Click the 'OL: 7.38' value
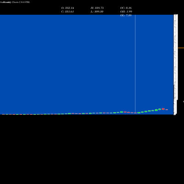The width and height of the screenshot is (184, 184). (x=126, y=15)
